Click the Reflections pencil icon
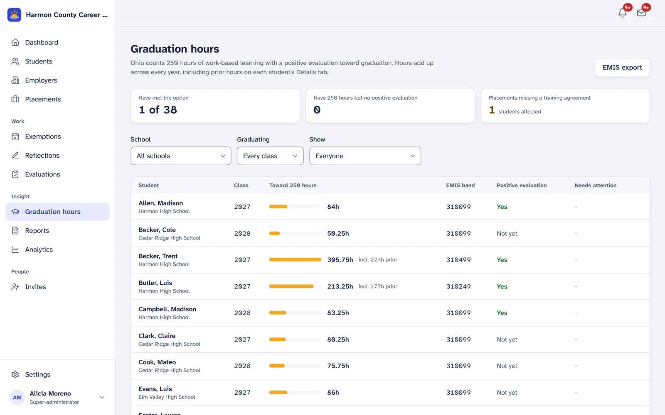 click(x=15, y=155)
